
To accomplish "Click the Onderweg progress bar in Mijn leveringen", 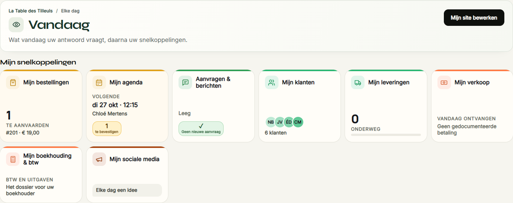I will (386, 135).
